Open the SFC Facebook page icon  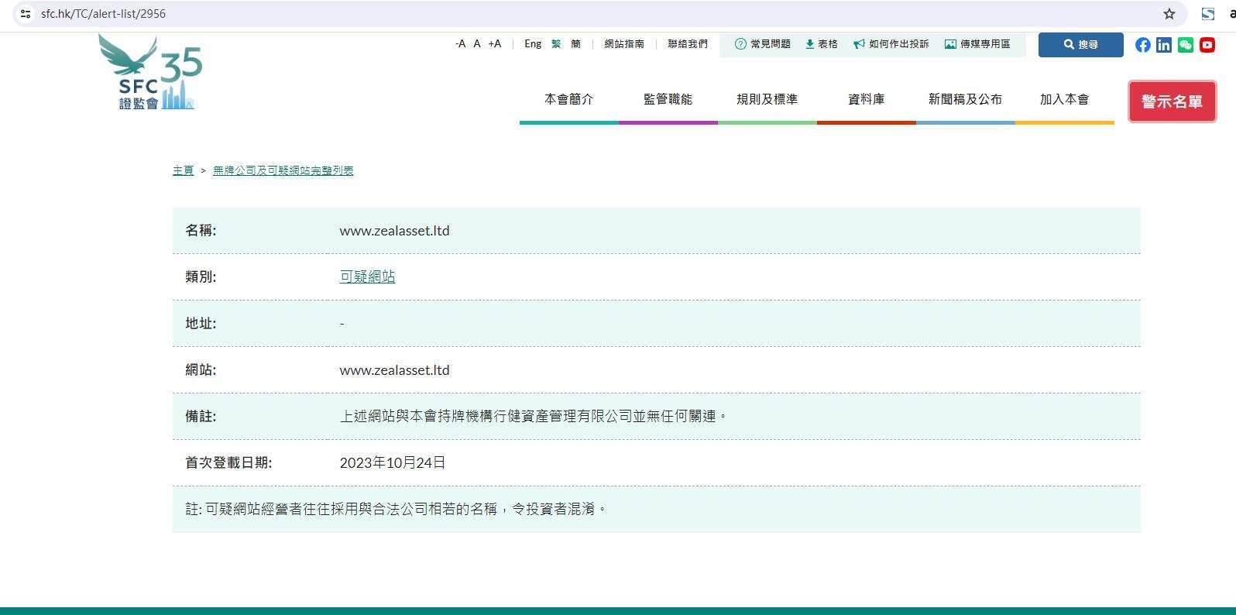pos(1142,45)
